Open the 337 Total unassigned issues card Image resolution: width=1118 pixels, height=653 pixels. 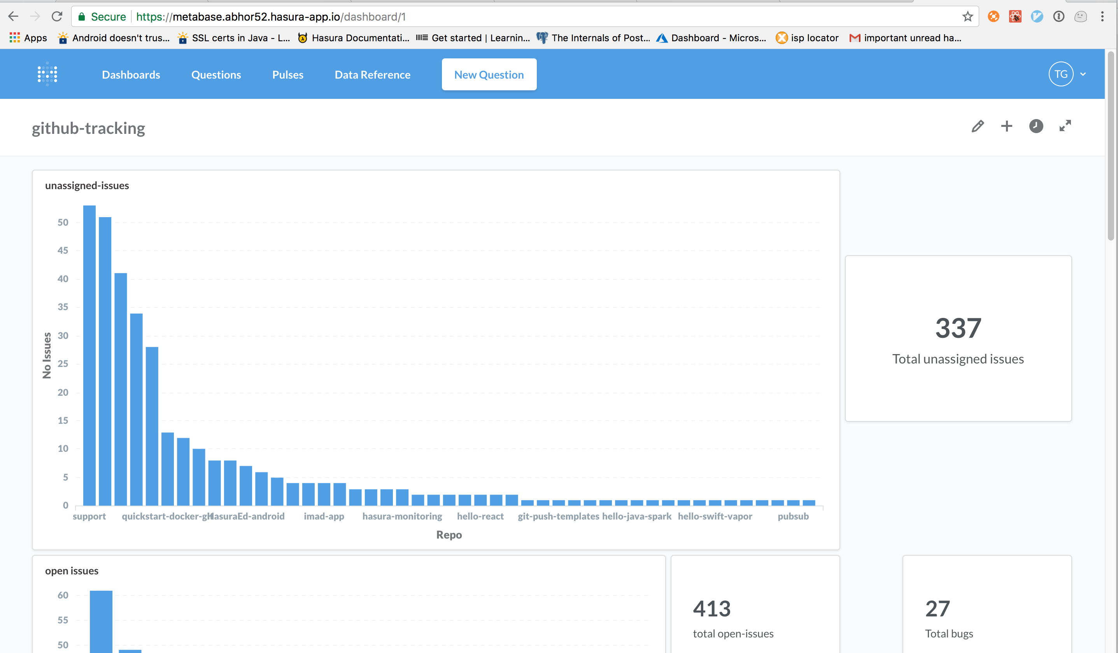pyautogui.click(x=958, y=338)
